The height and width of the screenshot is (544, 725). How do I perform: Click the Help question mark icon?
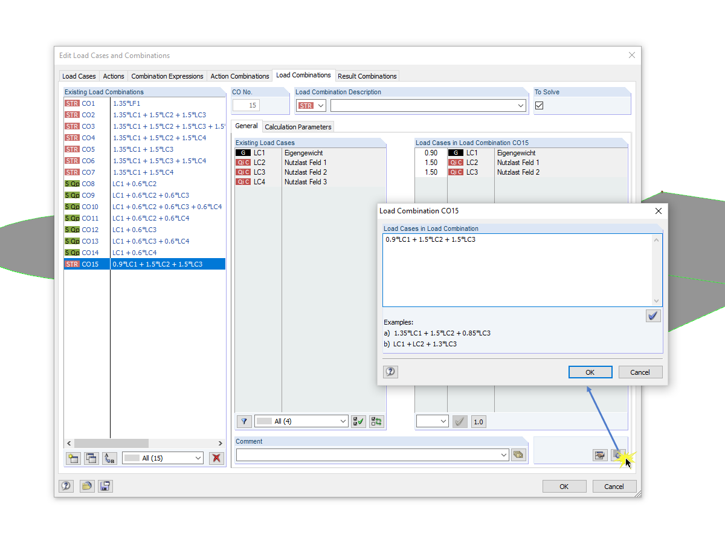(66, 486)
